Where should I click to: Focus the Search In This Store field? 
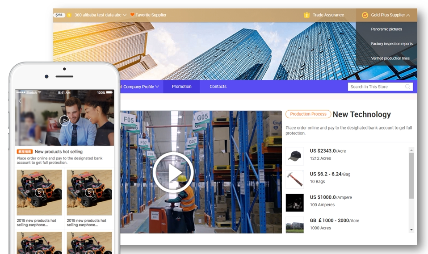[380, 87]
